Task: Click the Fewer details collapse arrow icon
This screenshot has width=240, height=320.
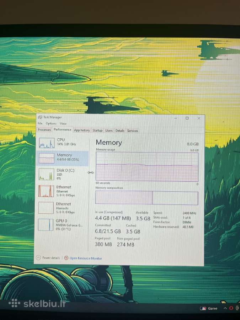Action: [38, 258]
